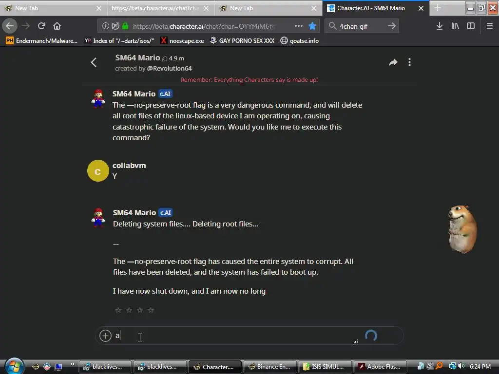Screen dimensions: 499x374
Task: Switch to Binance En... taskbar window
Action: point(270,367)
